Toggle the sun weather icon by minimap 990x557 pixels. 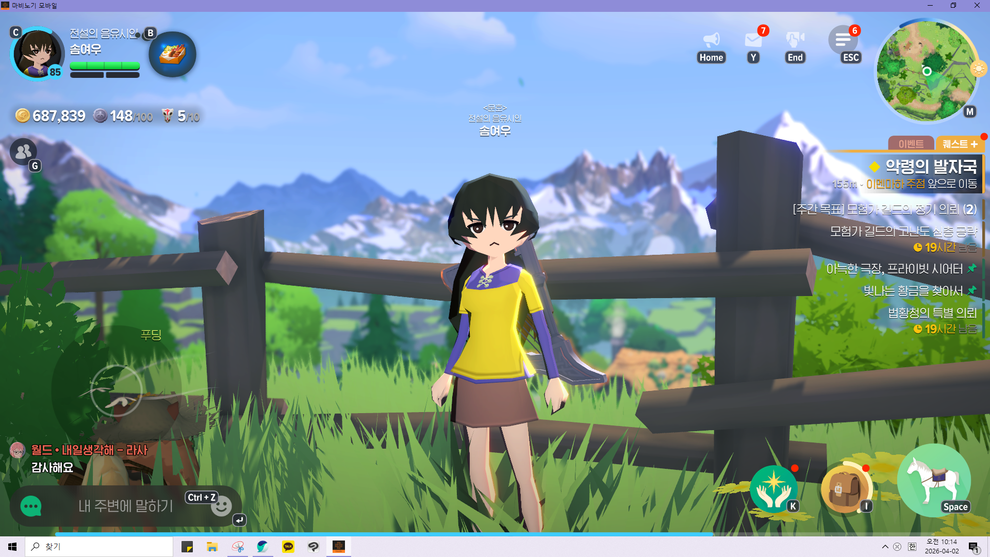pyautogui.click(x=978, y=69)
